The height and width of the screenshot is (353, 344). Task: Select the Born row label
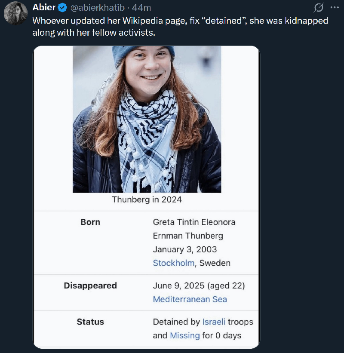pos(90,222)
